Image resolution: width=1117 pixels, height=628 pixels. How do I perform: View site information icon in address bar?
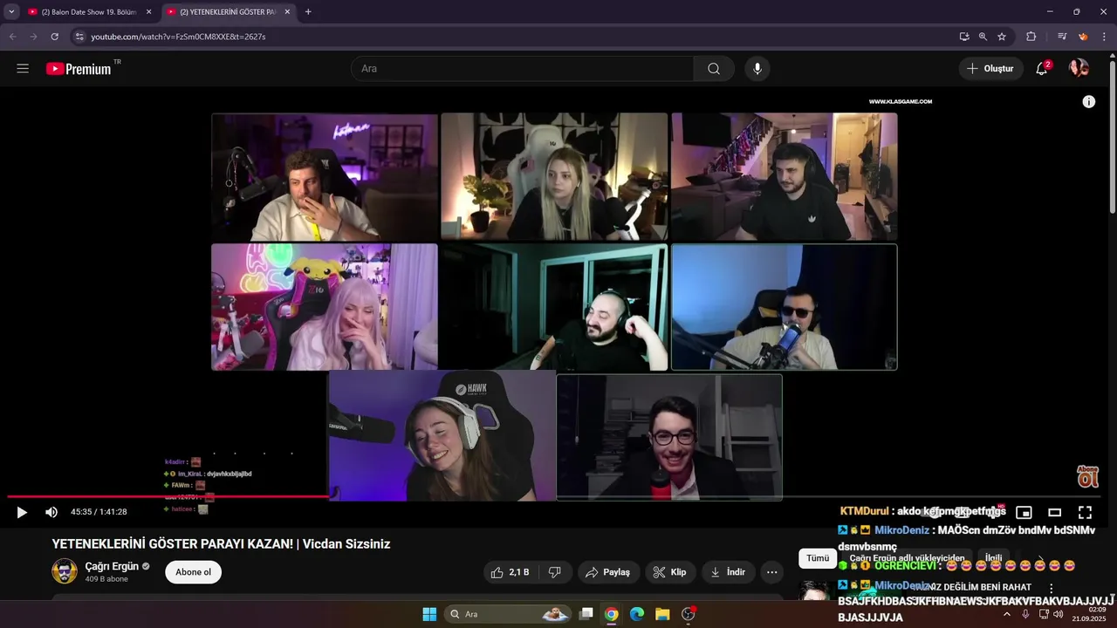[x=79, y=37]
